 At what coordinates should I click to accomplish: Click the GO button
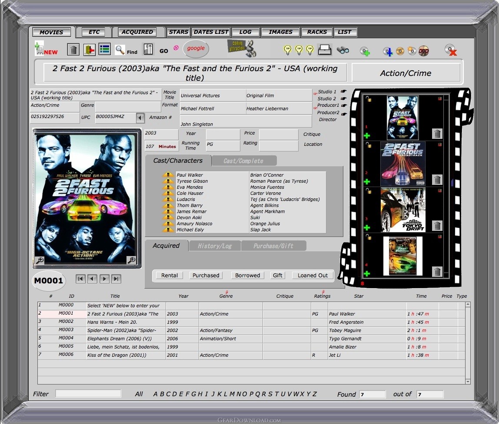[x=164, y=51]
